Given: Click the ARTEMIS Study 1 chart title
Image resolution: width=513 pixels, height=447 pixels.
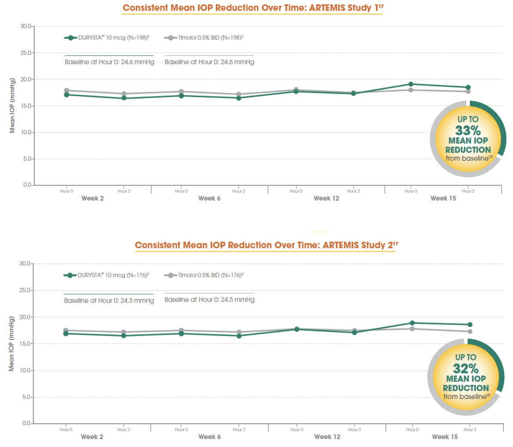Looking at the screenshot, I should 253,8.
